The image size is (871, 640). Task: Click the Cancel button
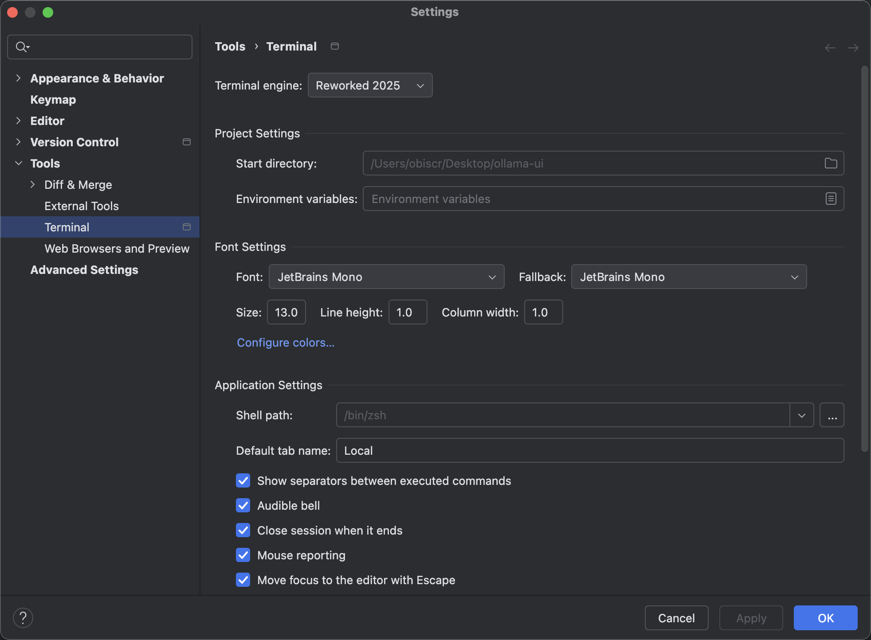(676, 618)
